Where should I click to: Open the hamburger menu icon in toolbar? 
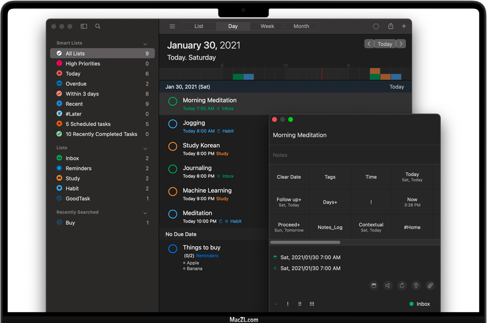tap(172, 26)
